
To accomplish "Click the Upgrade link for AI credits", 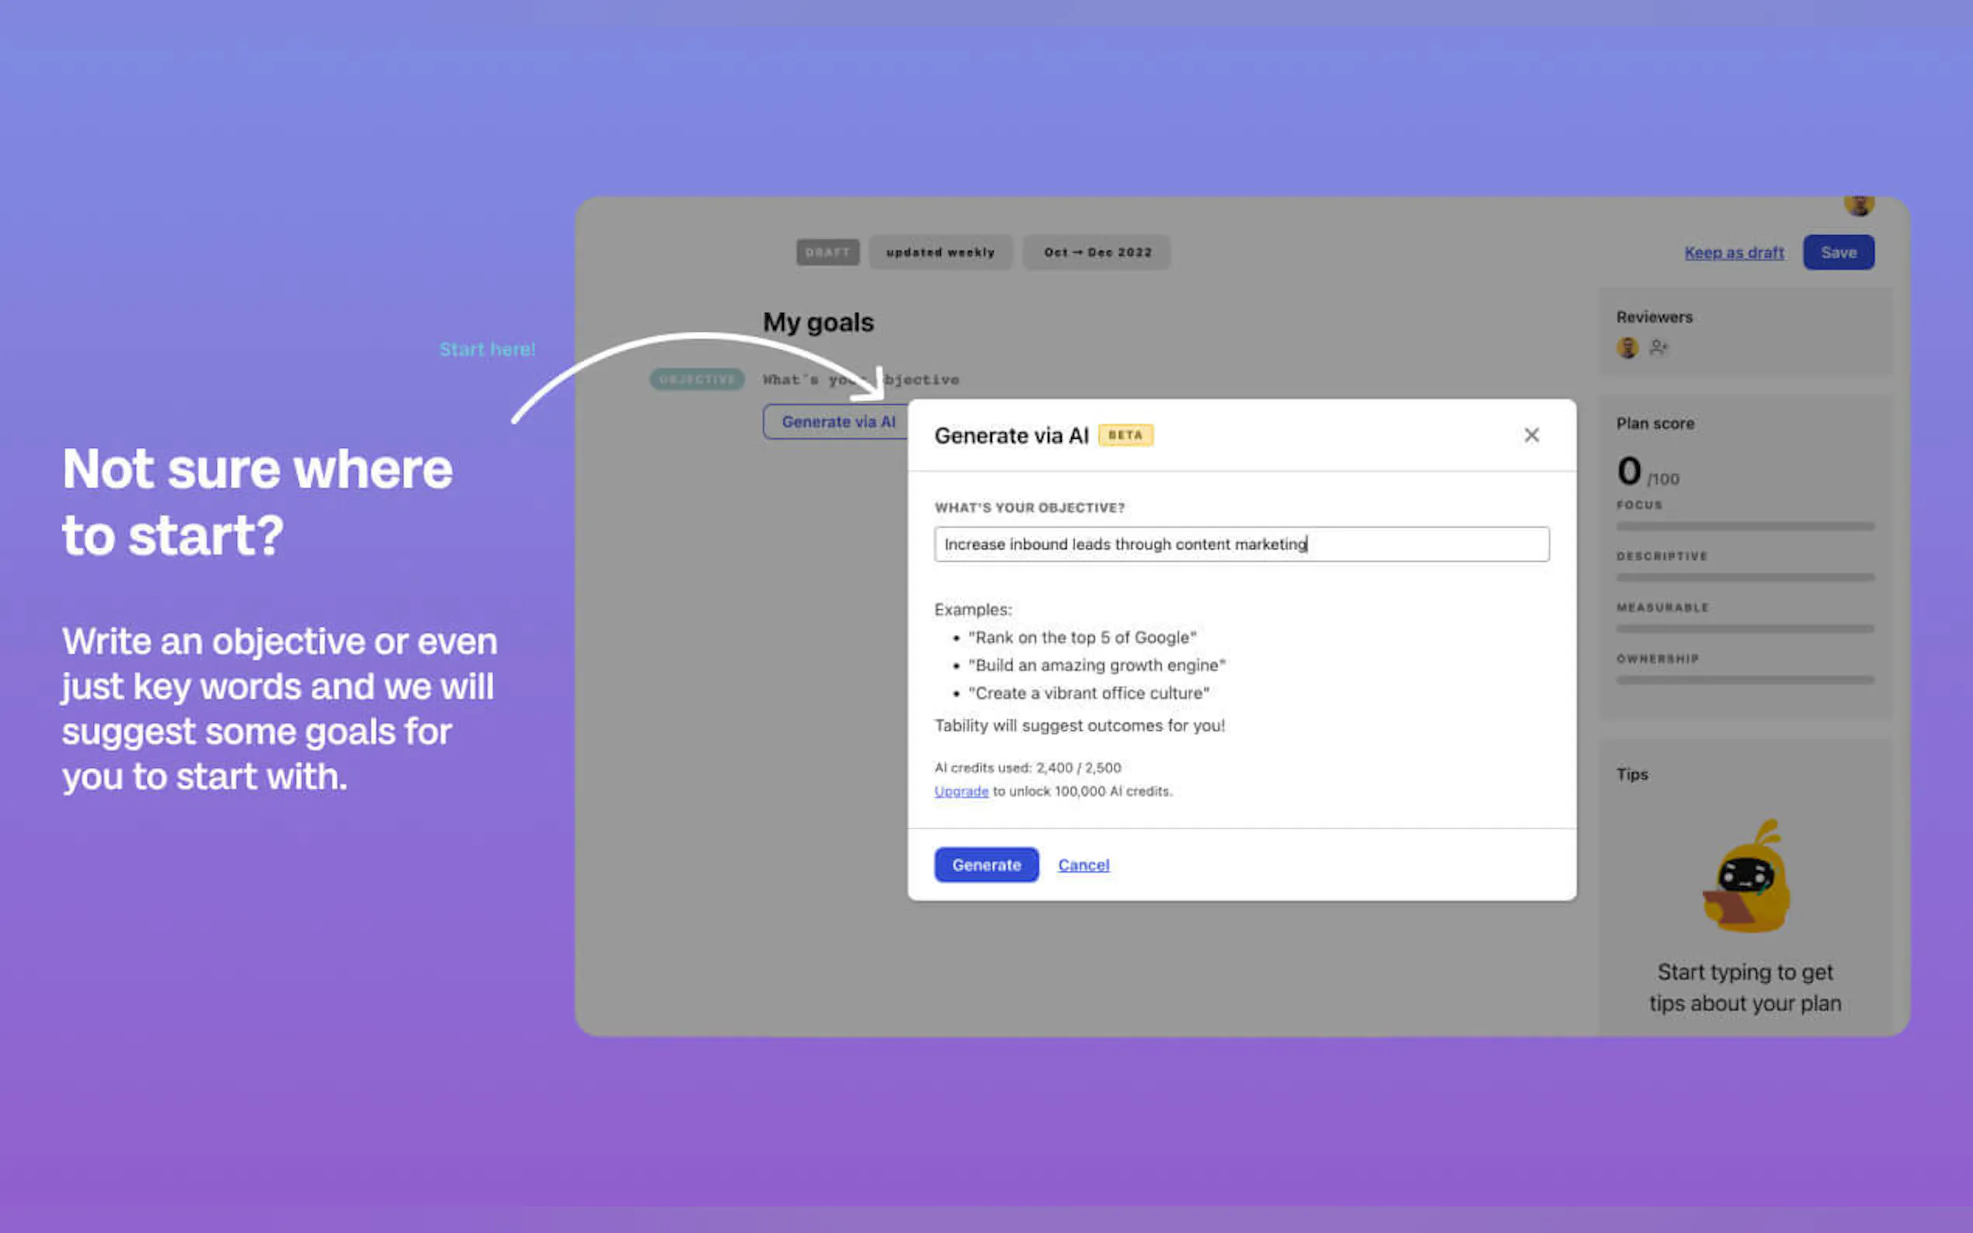I will (x=961, y=792).
